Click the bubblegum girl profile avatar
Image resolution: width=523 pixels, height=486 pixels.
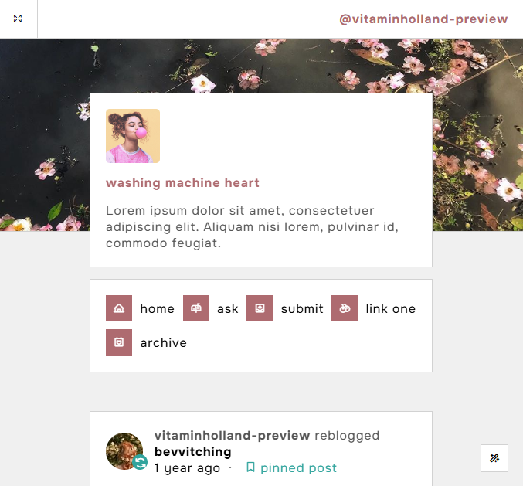pyautogui.click(x=133, y=136)
